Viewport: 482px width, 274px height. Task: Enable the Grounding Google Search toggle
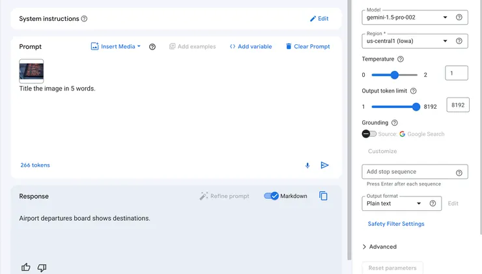click(369, 134)
